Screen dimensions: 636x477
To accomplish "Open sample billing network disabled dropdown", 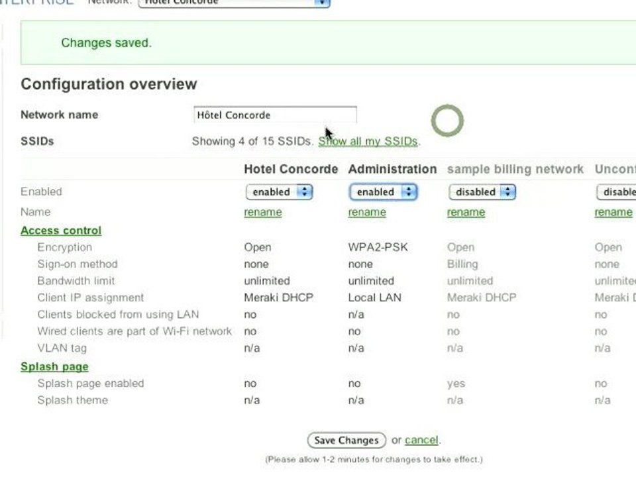I will [x=482, y=192].
